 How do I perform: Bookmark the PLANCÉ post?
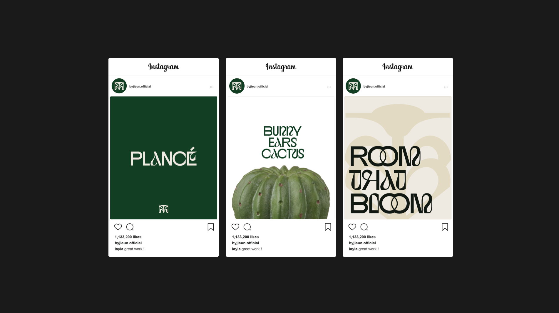pyautogui.click(x=211, y=227)
